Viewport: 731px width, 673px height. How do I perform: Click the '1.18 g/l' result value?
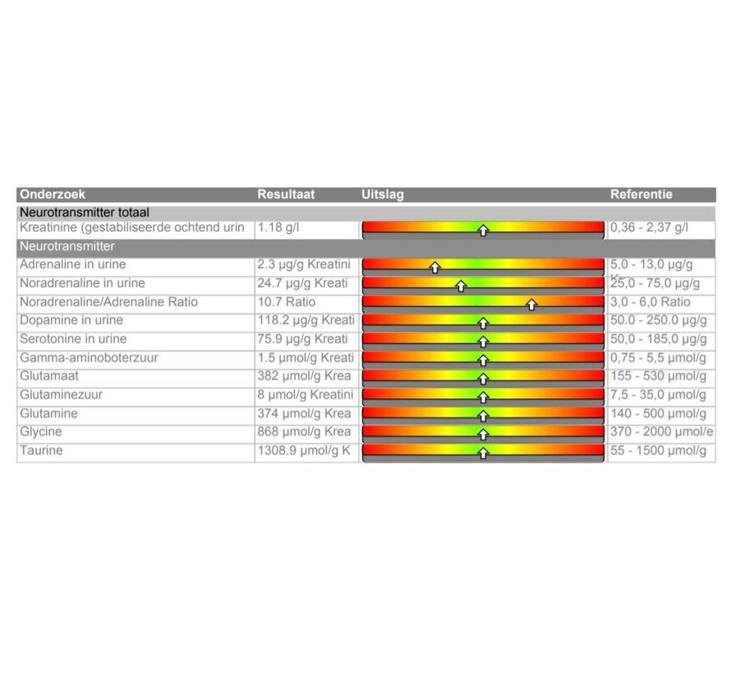pos(278,227)
